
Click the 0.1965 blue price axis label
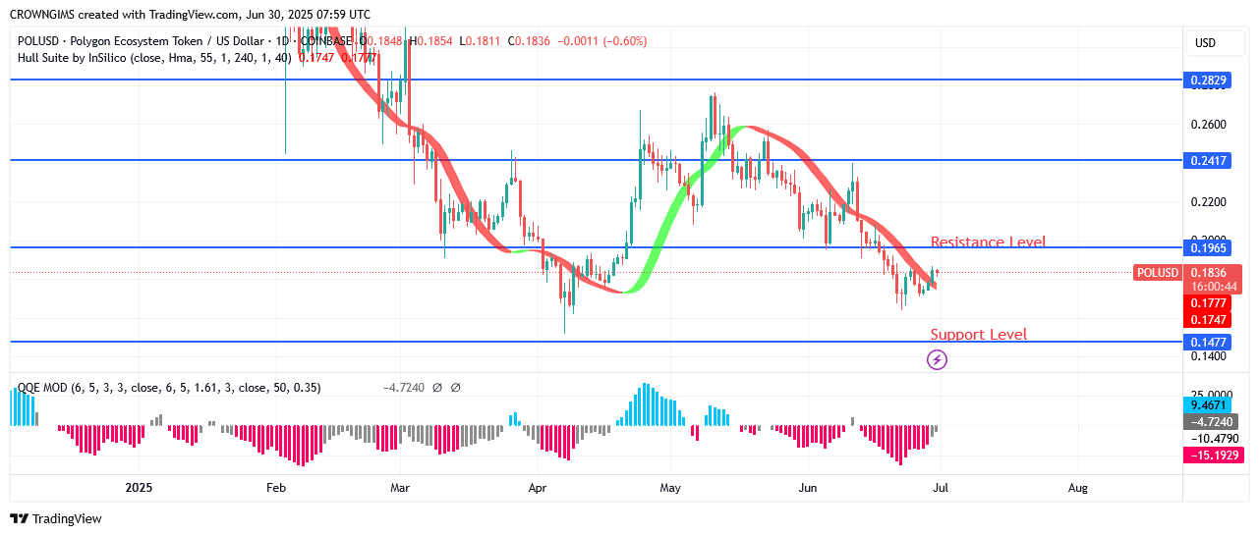1208,247
